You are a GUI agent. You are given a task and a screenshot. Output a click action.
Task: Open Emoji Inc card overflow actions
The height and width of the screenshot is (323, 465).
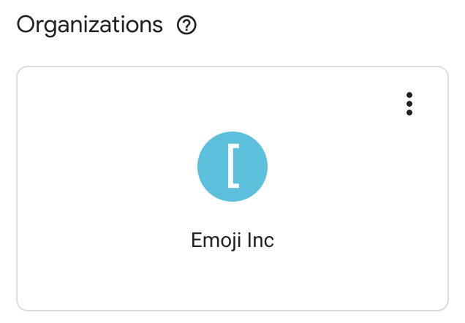409,104
